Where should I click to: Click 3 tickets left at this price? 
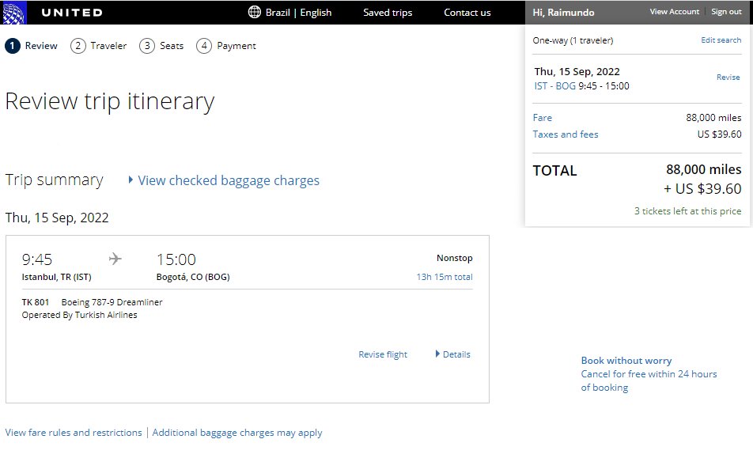[x=687, y=211]
